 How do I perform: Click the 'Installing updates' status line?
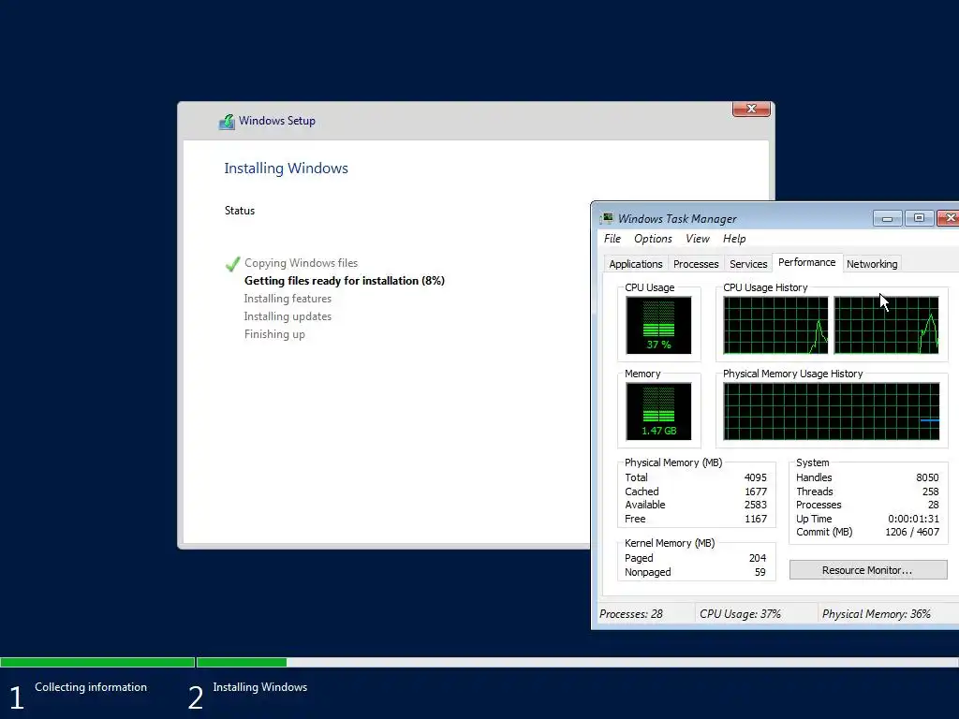[x=288, y=316]
